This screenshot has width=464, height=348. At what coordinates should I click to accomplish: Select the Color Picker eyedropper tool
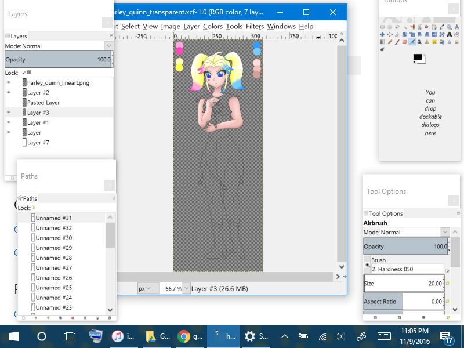[x=442, y=27]
